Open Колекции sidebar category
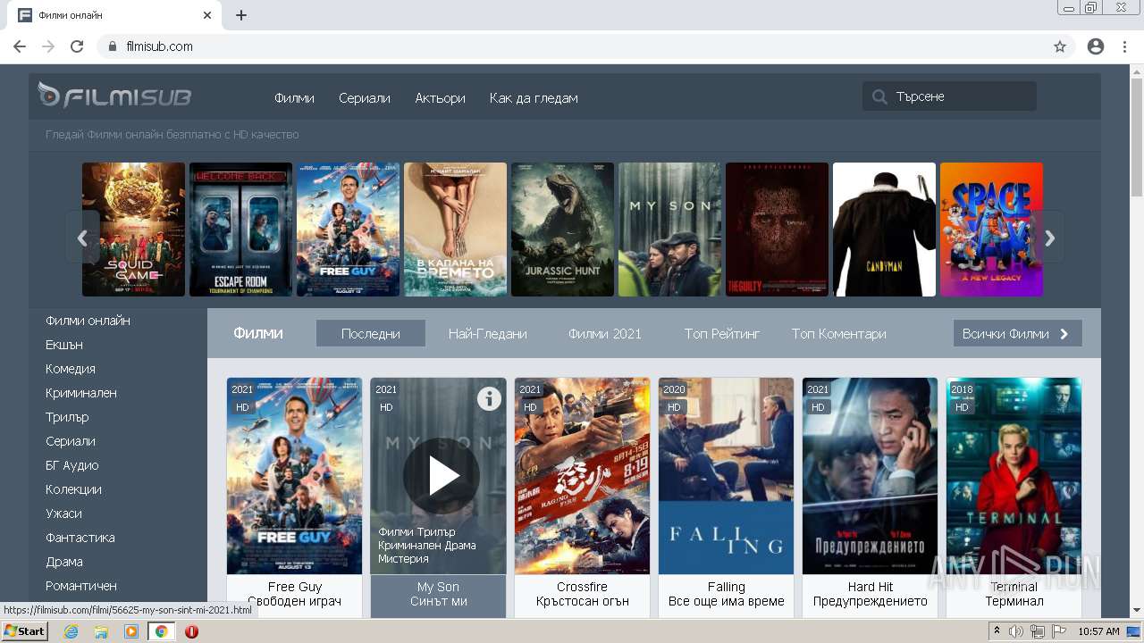The width and height of the screenshot is (1144, 643). [x=73, y=489]
